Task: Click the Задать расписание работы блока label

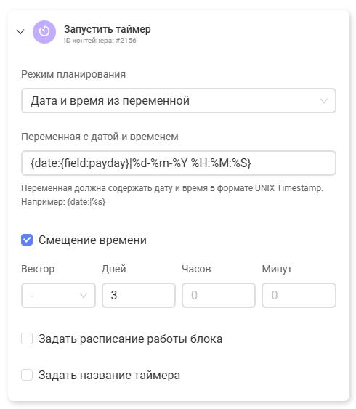Action: [130, 339]
